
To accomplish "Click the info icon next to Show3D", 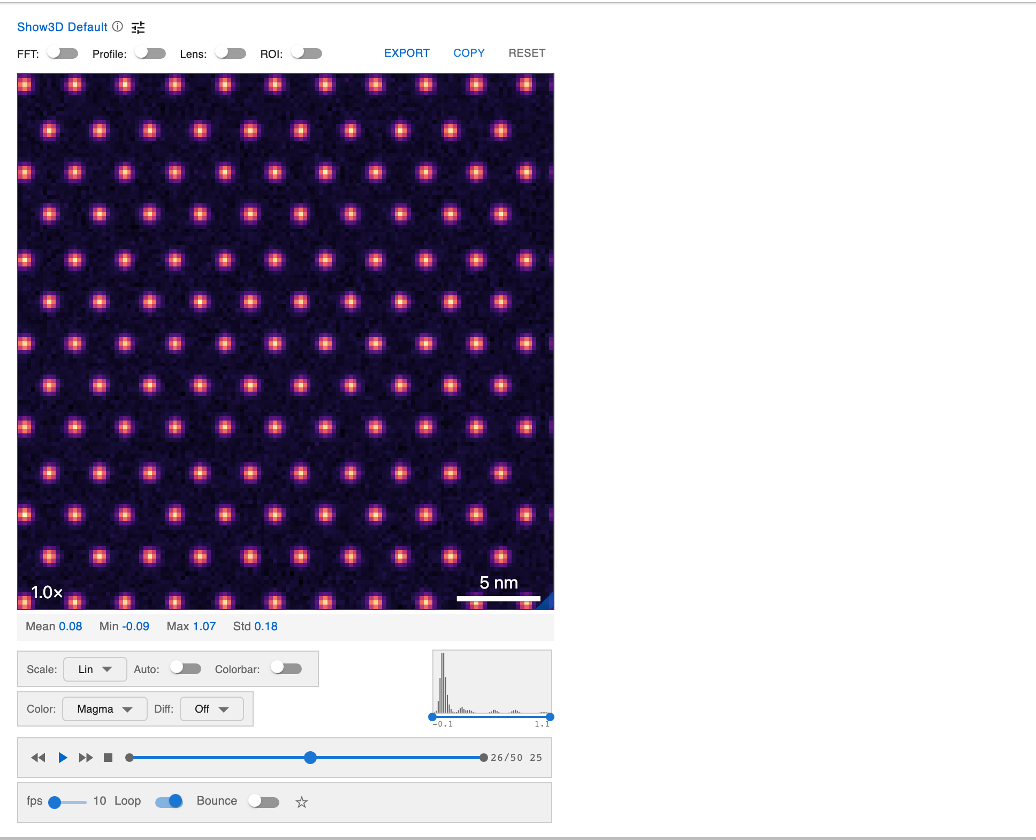I will pyautogui.click(x=117, y=27).
